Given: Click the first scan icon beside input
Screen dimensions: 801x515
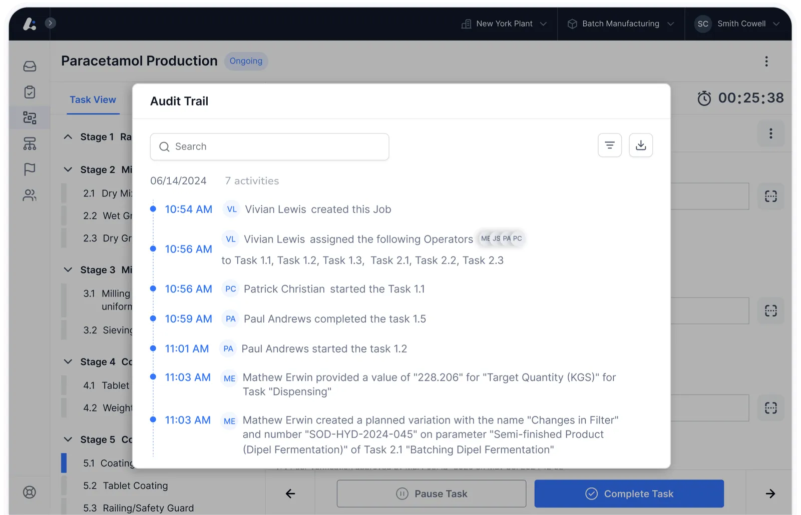Looking at the screenshot, I should click(x=770, y=196).
